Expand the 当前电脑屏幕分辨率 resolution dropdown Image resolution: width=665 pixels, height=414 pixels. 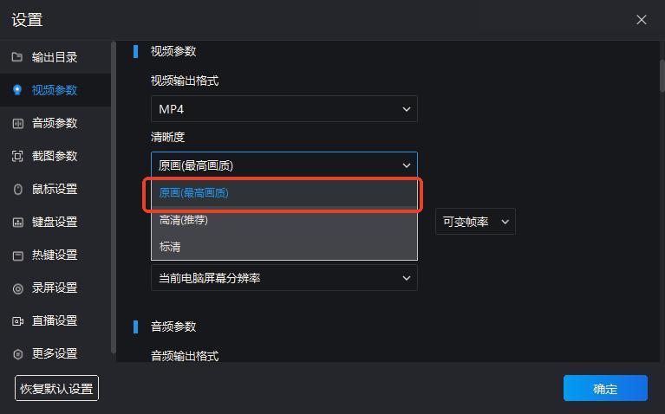coord(284,278)
